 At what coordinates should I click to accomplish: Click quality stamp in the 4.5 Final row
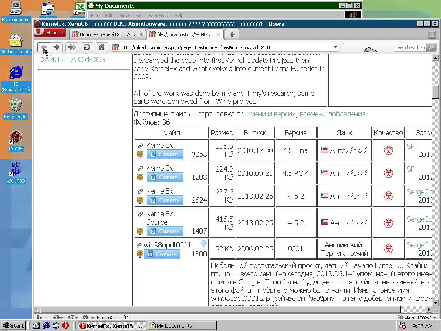click(x=388, y=150)
